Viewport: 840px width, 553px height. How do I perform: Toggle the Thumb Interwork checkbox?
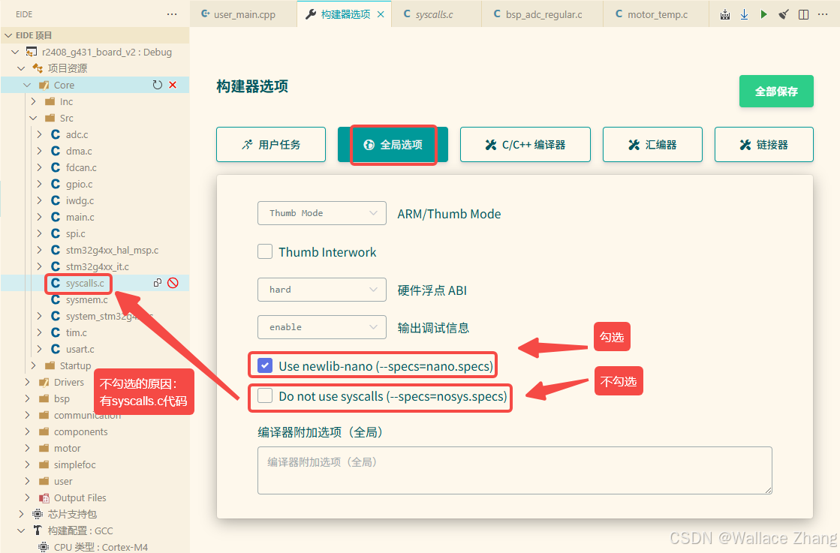[265, 251]
